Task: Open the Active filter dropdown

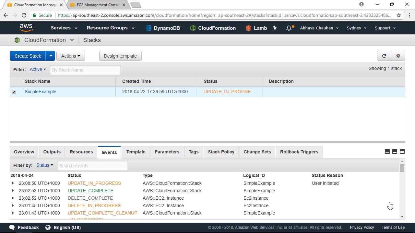Action: (x=38, y=69)
